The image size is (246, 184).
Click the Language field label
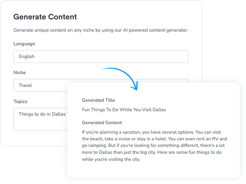24,44
